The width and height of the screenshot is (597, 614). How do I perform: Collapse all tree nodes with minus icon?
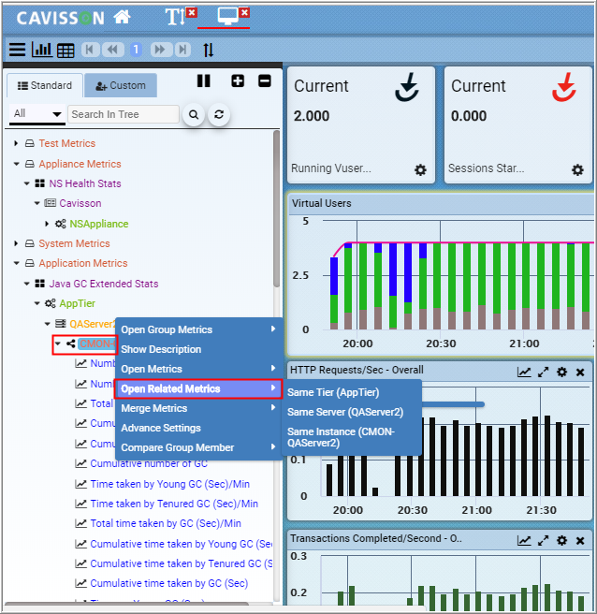[265, 81]
